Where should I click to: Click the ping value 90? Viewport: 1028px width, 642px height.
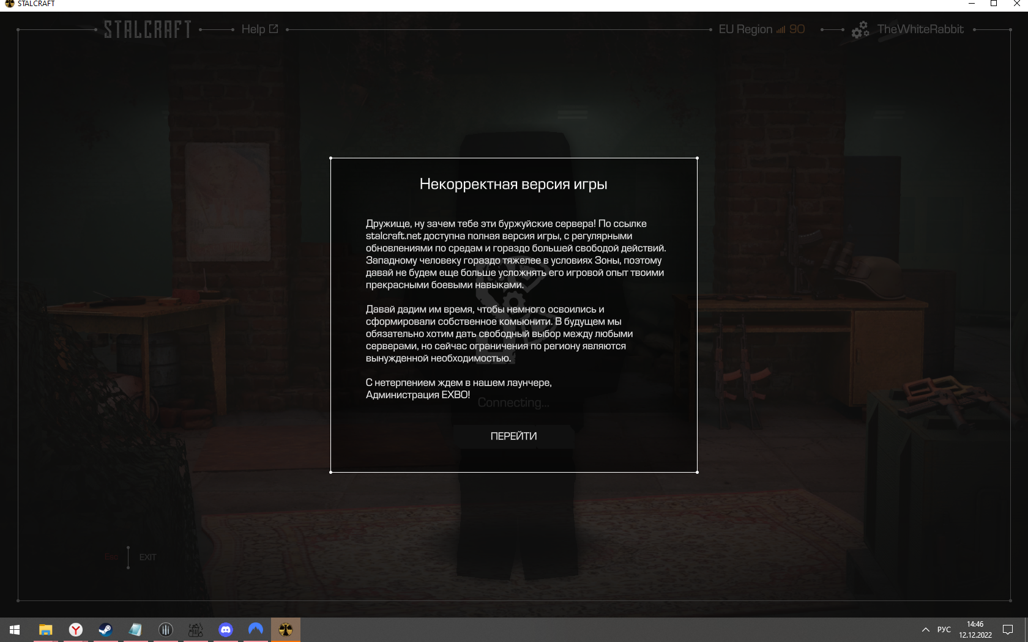(797, 29)
